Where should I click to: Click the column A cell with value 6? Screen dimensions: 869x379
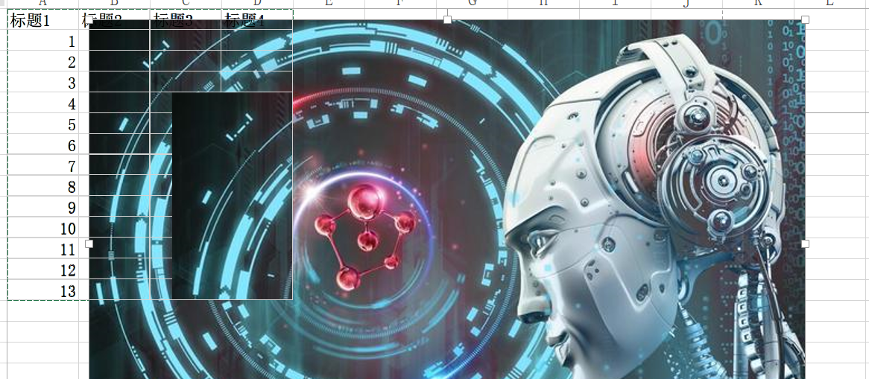42,144
